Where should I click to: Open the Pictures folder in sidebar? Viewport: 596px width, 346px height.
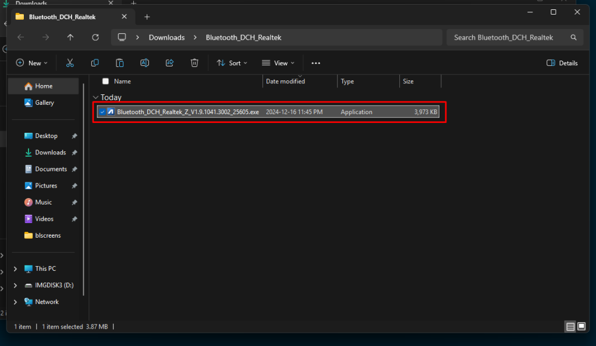click(x=45, y=185)
